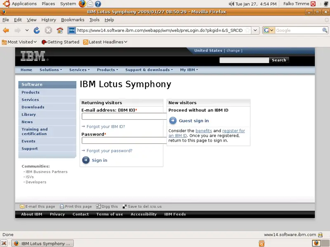Screen dimensions: 330x247
Task: Click the E-mail address IBM ID field
Action: tap(124, 117)
